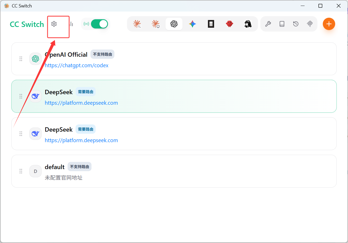Select the black square OpenCode app tab
348x243 pixels.
pyautogui.click(x=211, y=24)
